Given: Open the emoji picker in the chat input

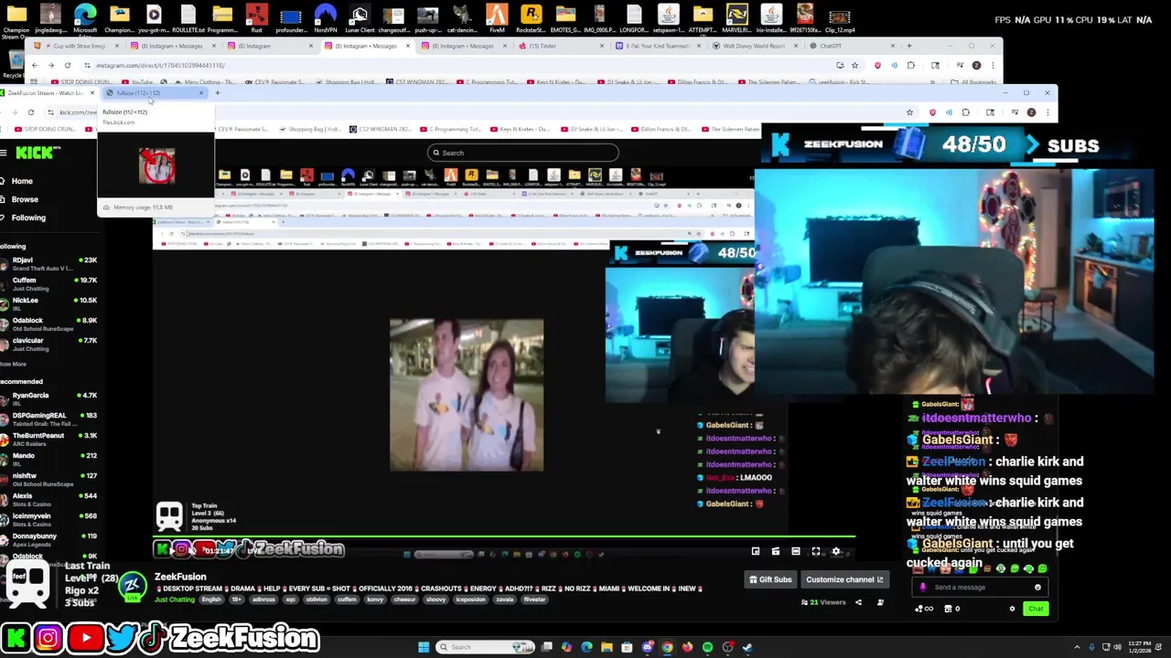Looking at the screenshot, I should point(1037,588).
